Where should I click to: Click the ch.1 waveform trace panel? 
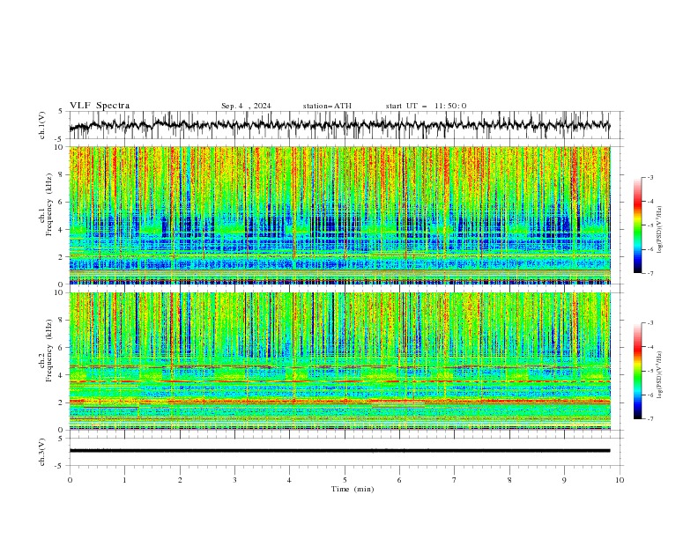[346, 125]
